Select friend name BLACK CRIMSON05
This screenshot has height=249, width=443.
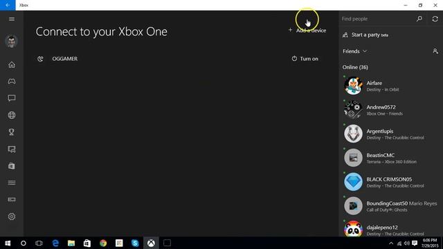click(389, 179)
